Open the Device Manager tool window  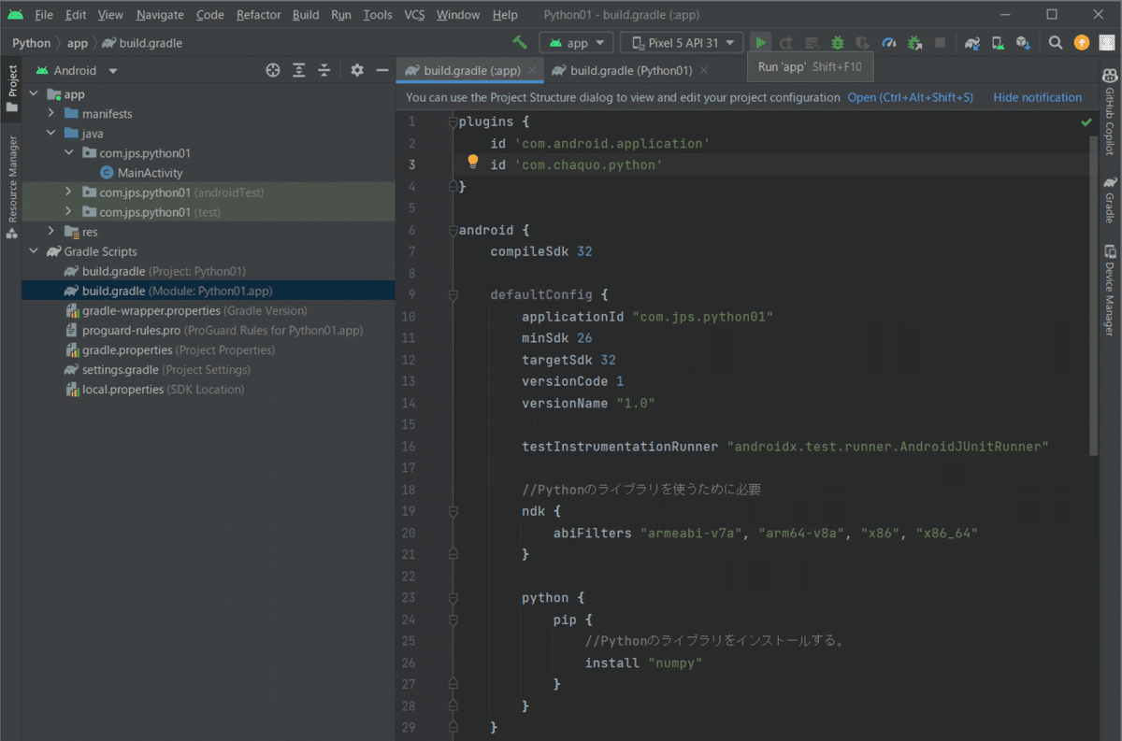coord(1109,280)
